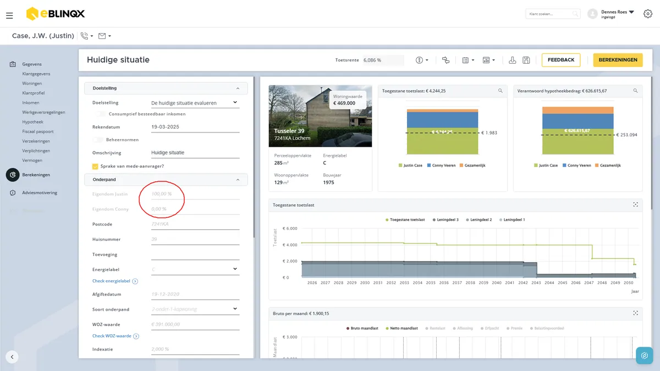Click the Gegevens clipboard icon in sidebar

[x=13, y=64]
